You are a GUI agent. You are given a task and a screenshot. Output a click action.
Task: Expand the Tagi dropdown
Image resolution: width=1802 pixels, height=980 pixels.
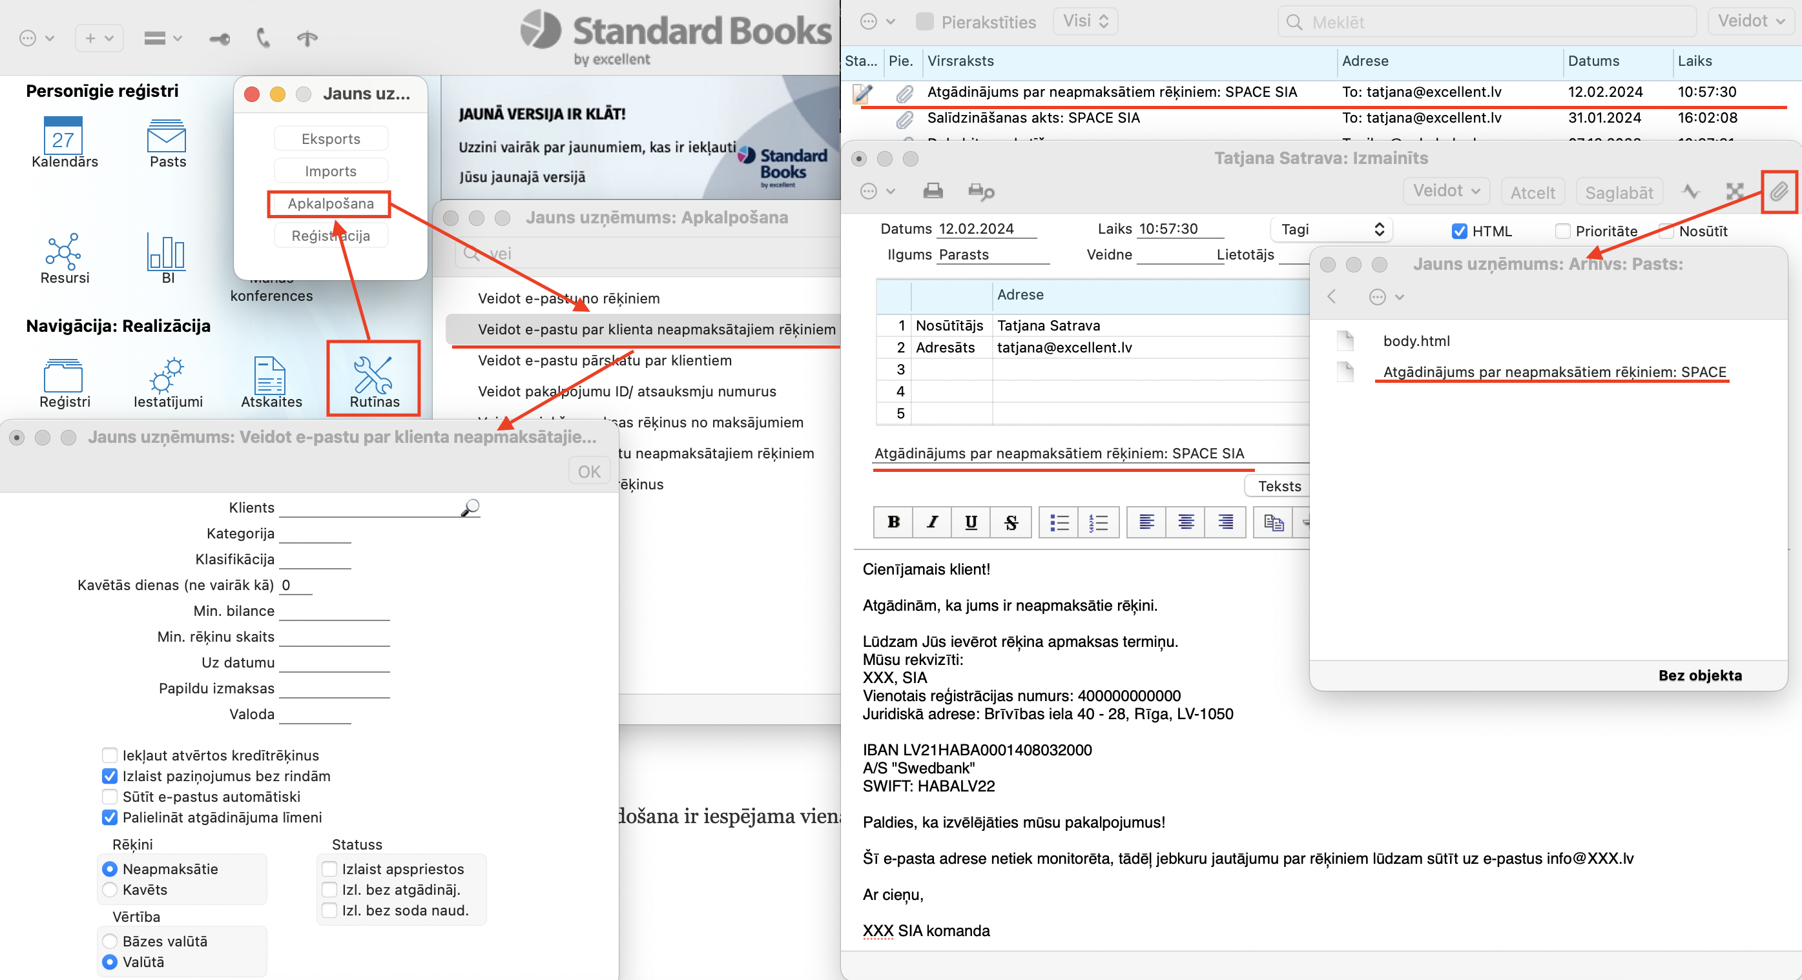[x=1332, y=229]
